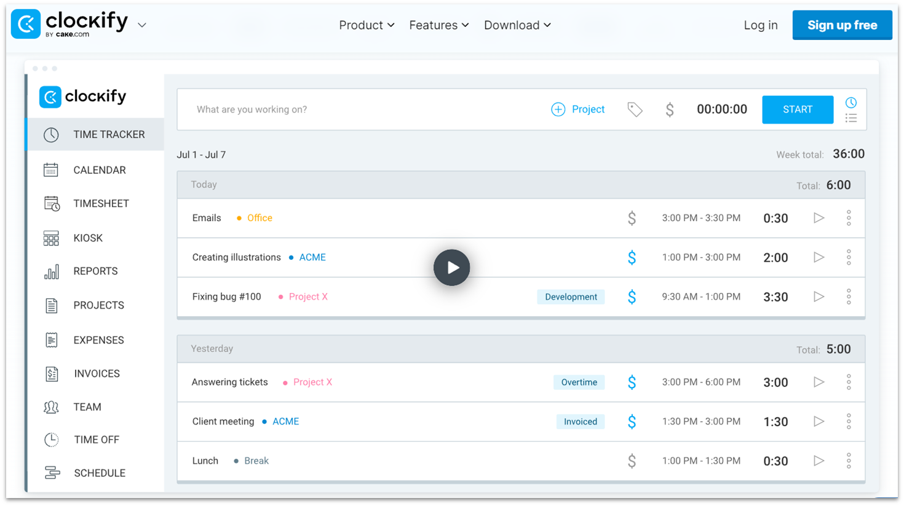
Task: Click the Clockify logo in header
Action: tap(69, 24)
